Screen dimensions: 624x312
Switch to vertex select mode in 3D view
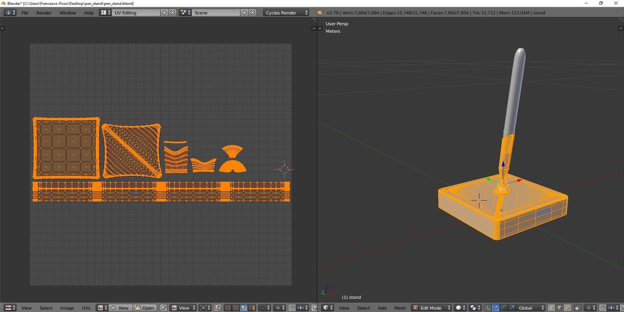click(551, 308)
